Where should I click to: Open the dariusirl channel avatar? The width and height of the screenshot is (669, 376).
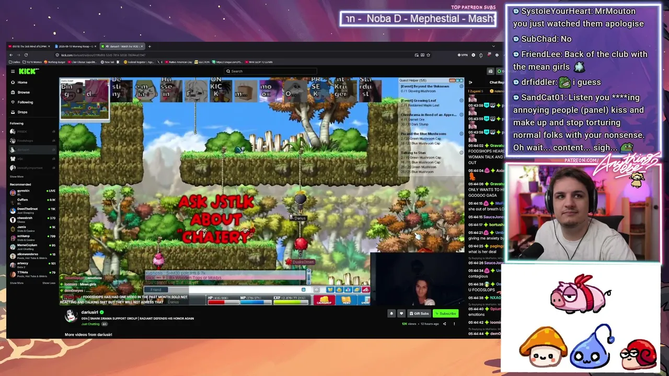click(71, 315)
